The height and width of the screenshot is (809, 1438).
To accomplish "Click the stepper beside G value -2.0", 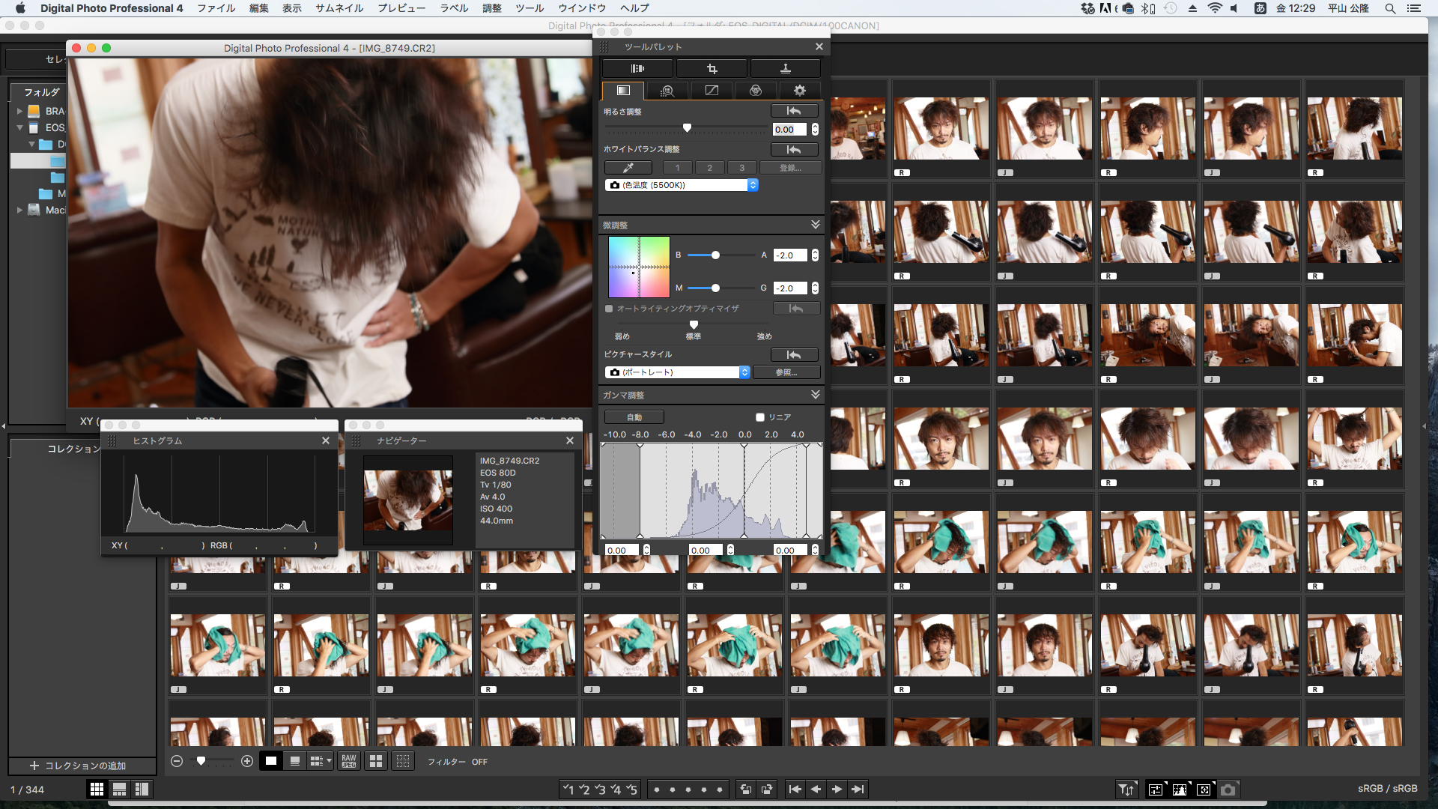I will 815,288.
